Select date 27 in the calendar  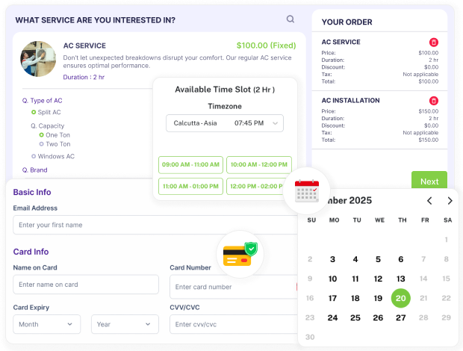click(x=401, y=317)
